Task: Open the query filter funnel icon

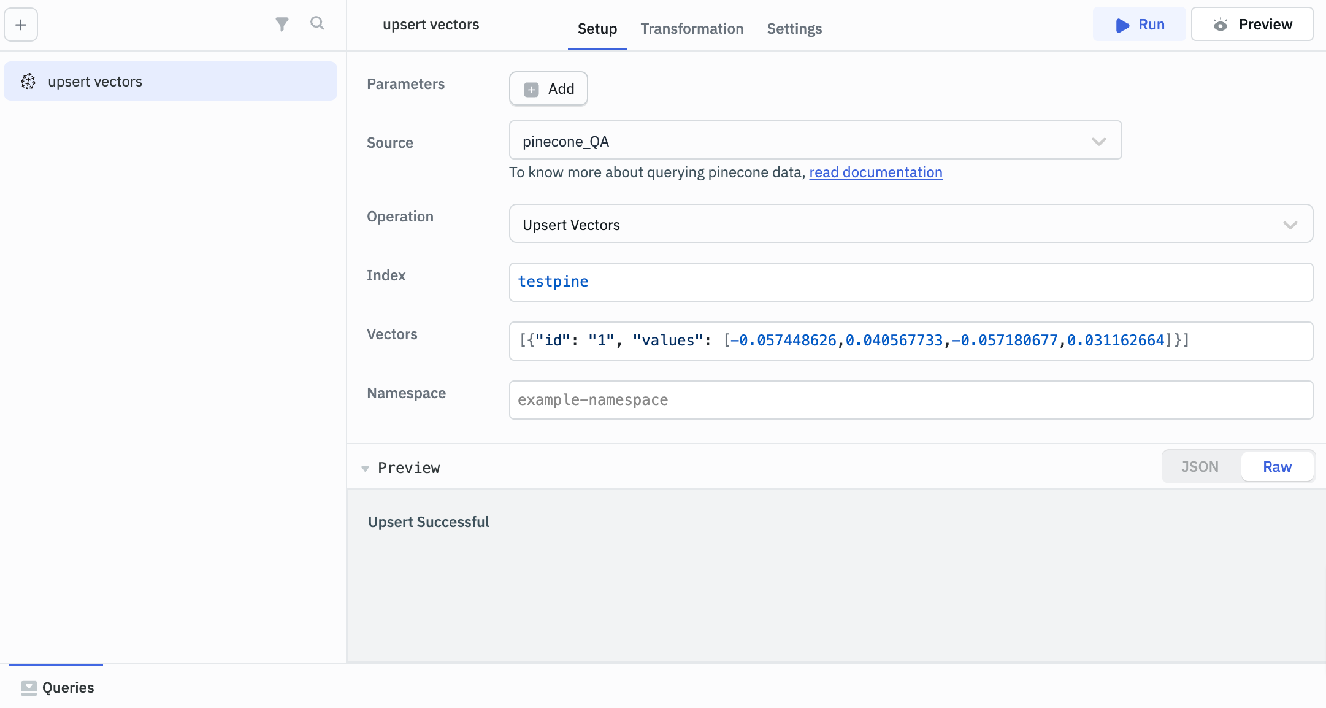Action: [282, 25]
